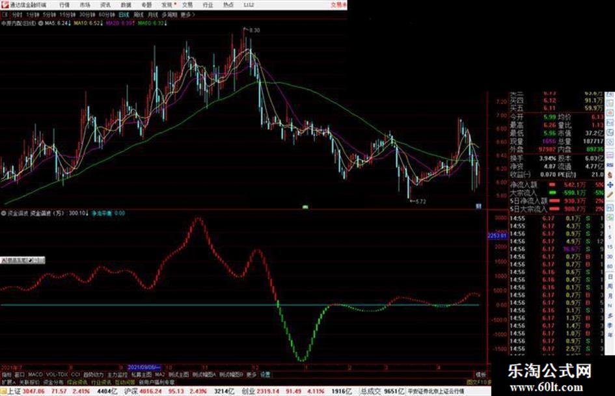Click the small green marker under the price chart
Screen dimensions: 615x396
tap(305, 207)
